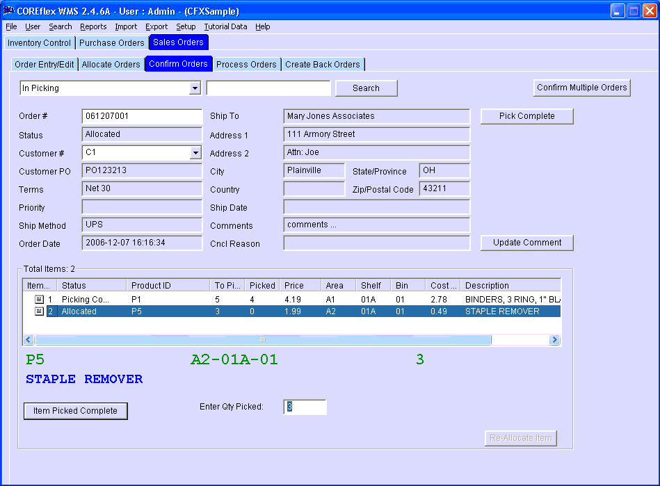
Task: Click the Enter Qty Picked field
Action: point(305,407)
